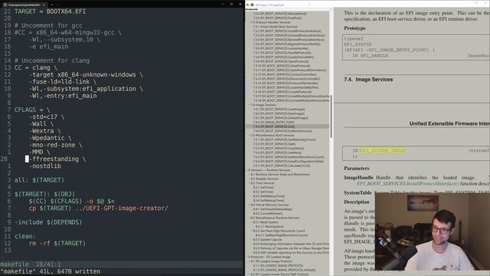Open bookmark 7.4.3 UnloadImage()
This screenshot has width=490, height=276.
point(281,118)
